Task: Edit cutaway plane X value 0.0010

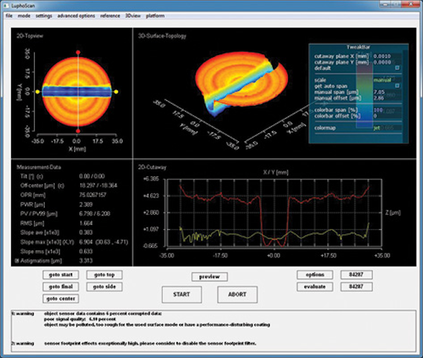Action: coord(382,56)
